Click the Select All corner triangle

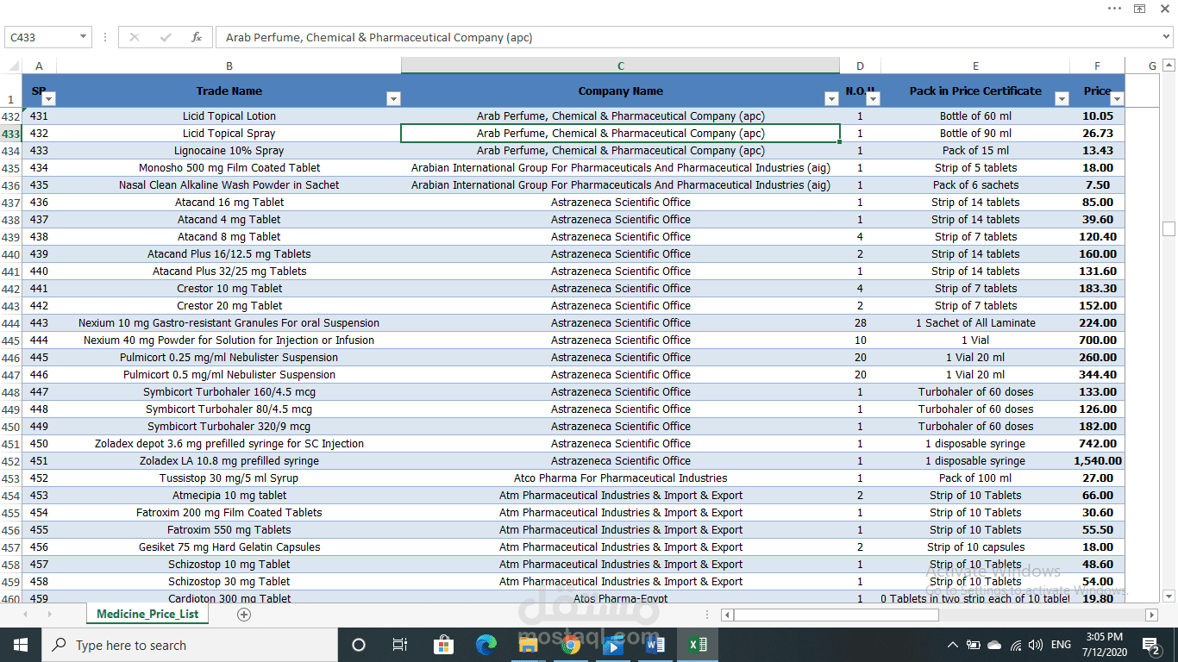[12, 66]
